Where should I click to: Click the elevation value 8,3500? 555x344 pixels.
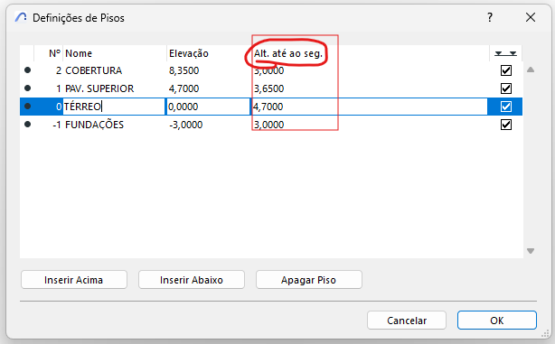[x=183, y=70]
